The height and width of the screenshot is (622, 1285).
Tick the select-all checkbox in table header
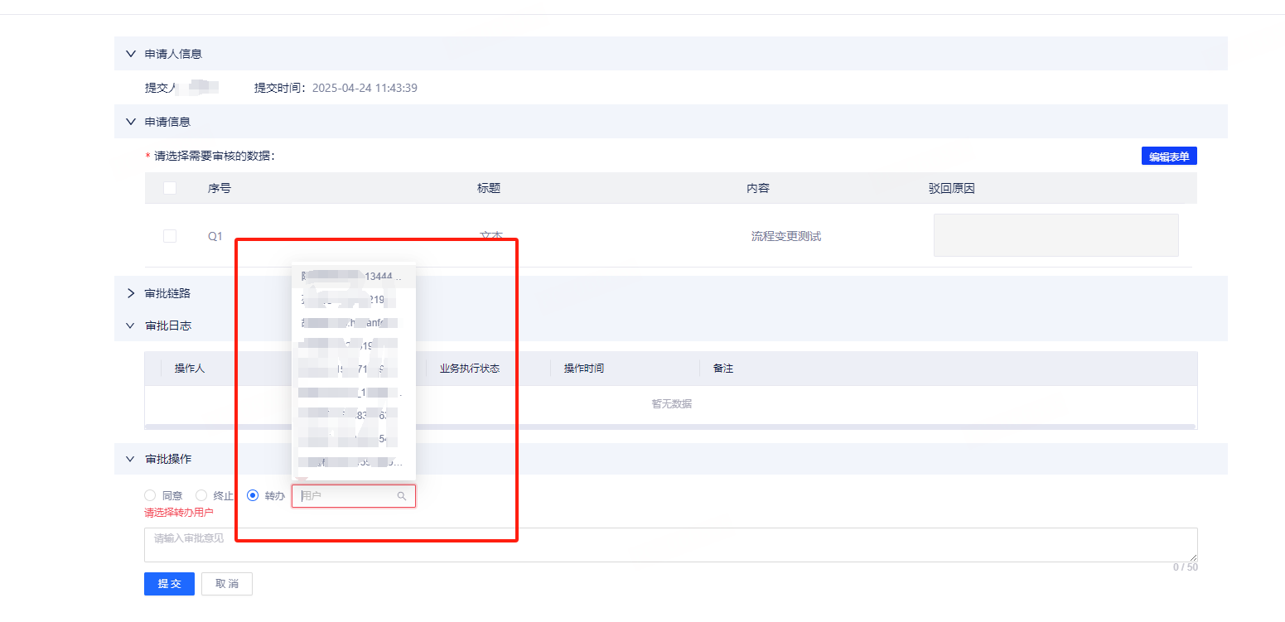point(170,188)
